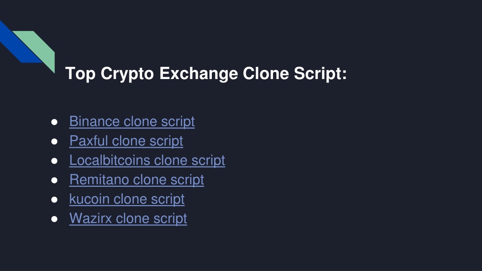
Task: Click the bullet beside kucoin clone script
Action: [x=55, y=199]
